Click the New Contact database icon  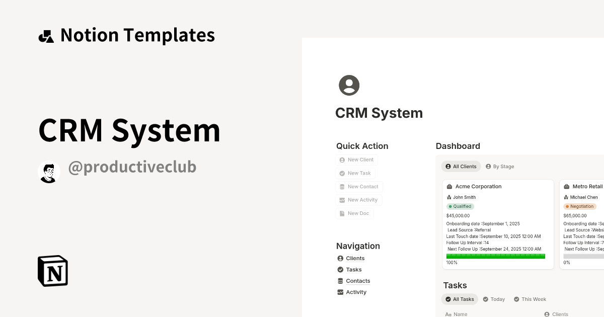click(342, 187)
